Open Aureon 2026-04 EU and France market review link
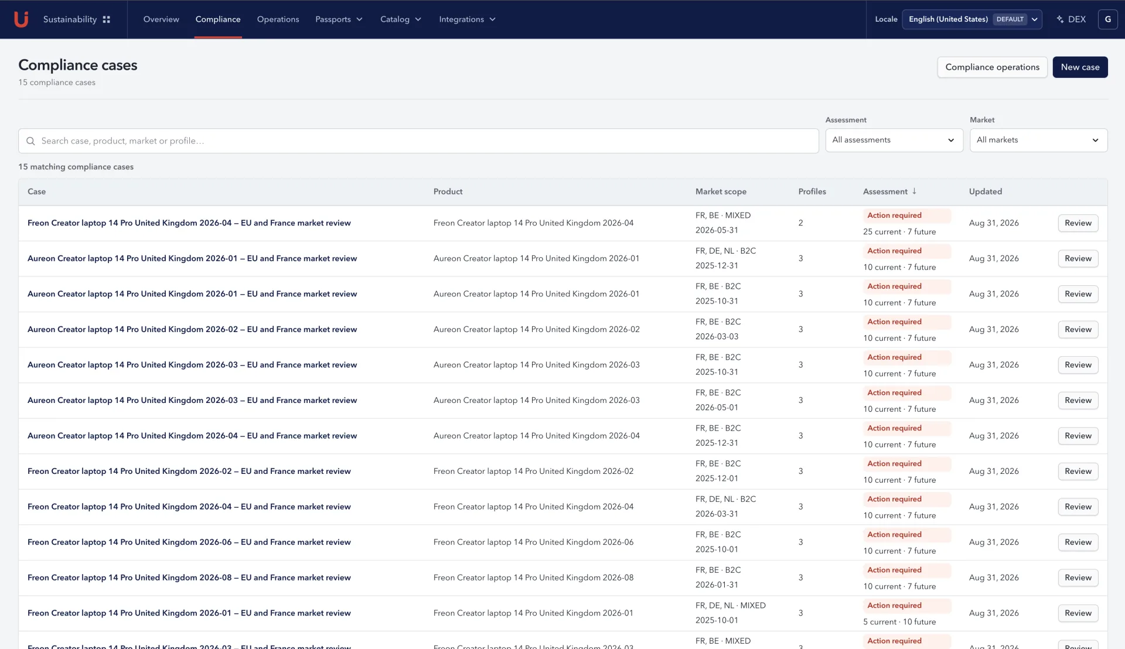 coord(192,436)
